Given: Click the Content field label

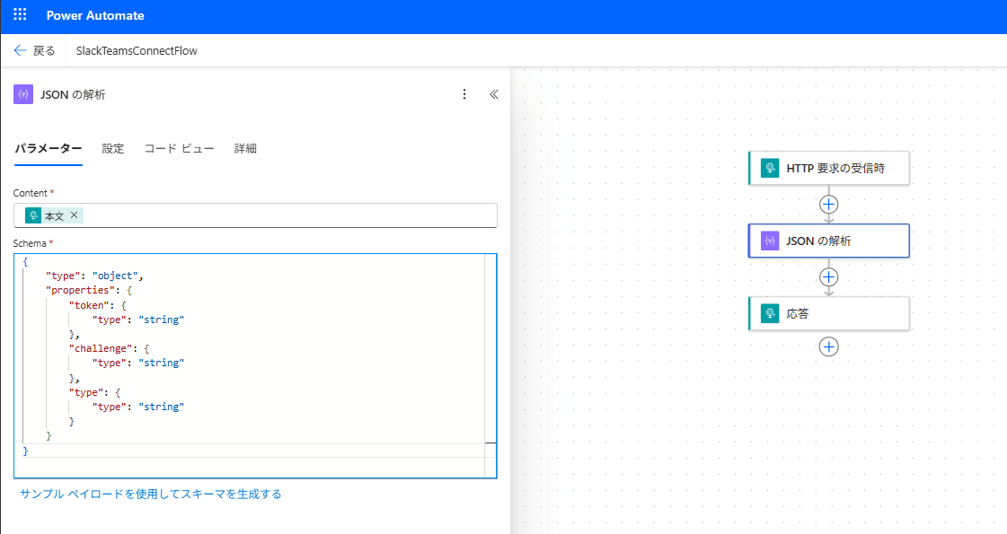Looking at the screenshot, I should click(31, 193).
